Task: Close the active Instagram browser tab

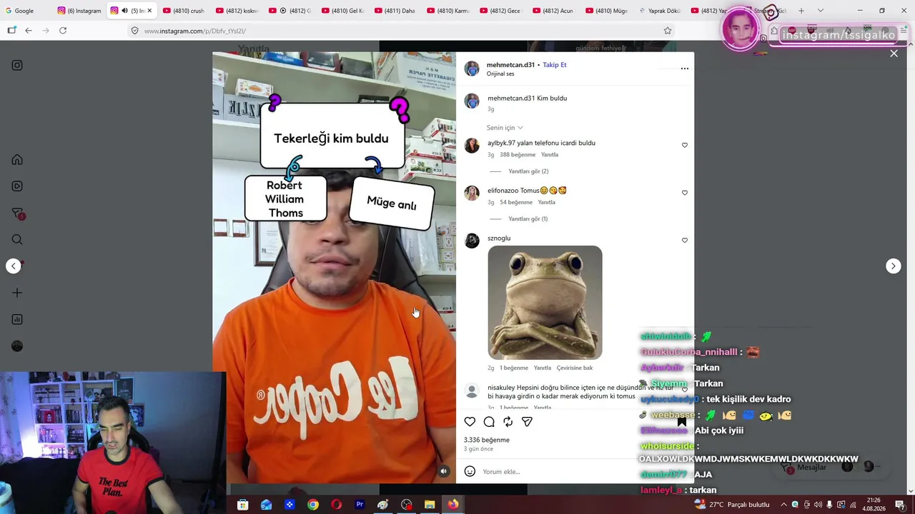Action: (x=149, y=11)
